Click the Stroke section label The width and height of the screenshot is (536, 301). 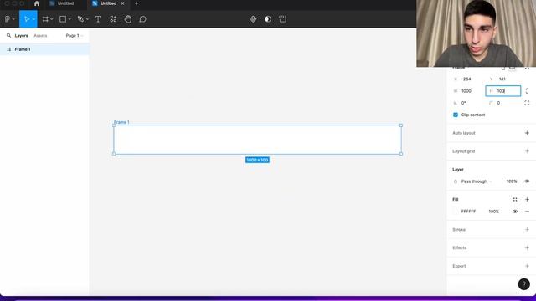point(459,230)
